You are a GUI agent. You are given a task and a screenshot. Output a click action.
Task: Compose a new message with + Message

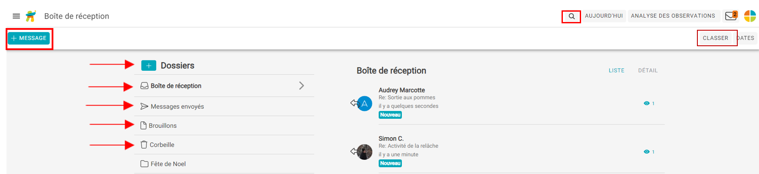click(x=29, y=38)
